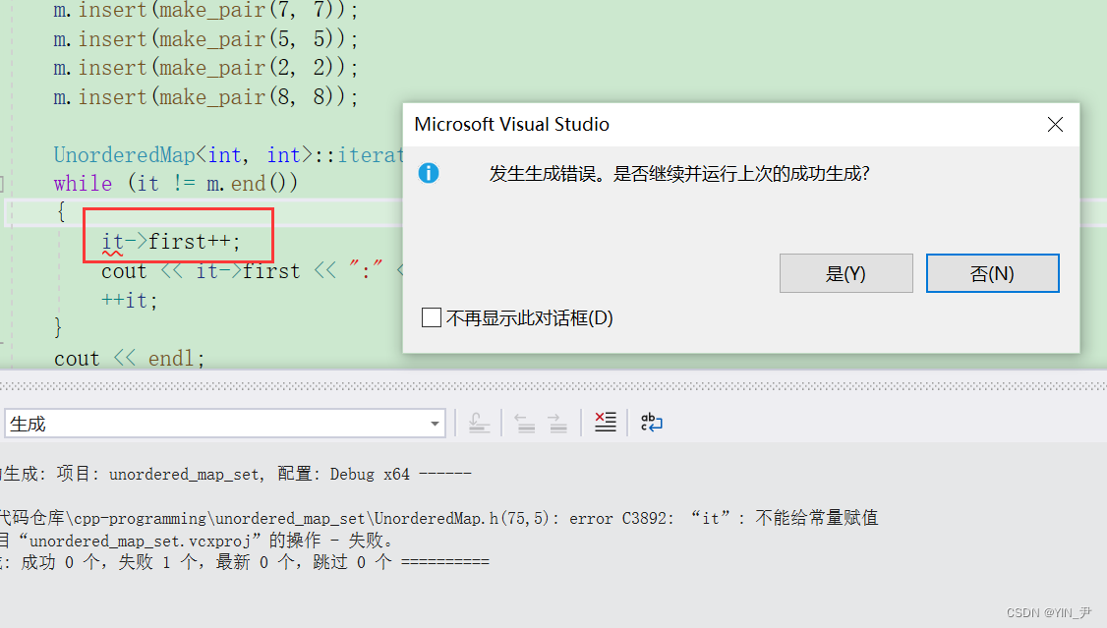Click the find message in code icon
Screen dimensions: 1107x628
click(480, 423)
